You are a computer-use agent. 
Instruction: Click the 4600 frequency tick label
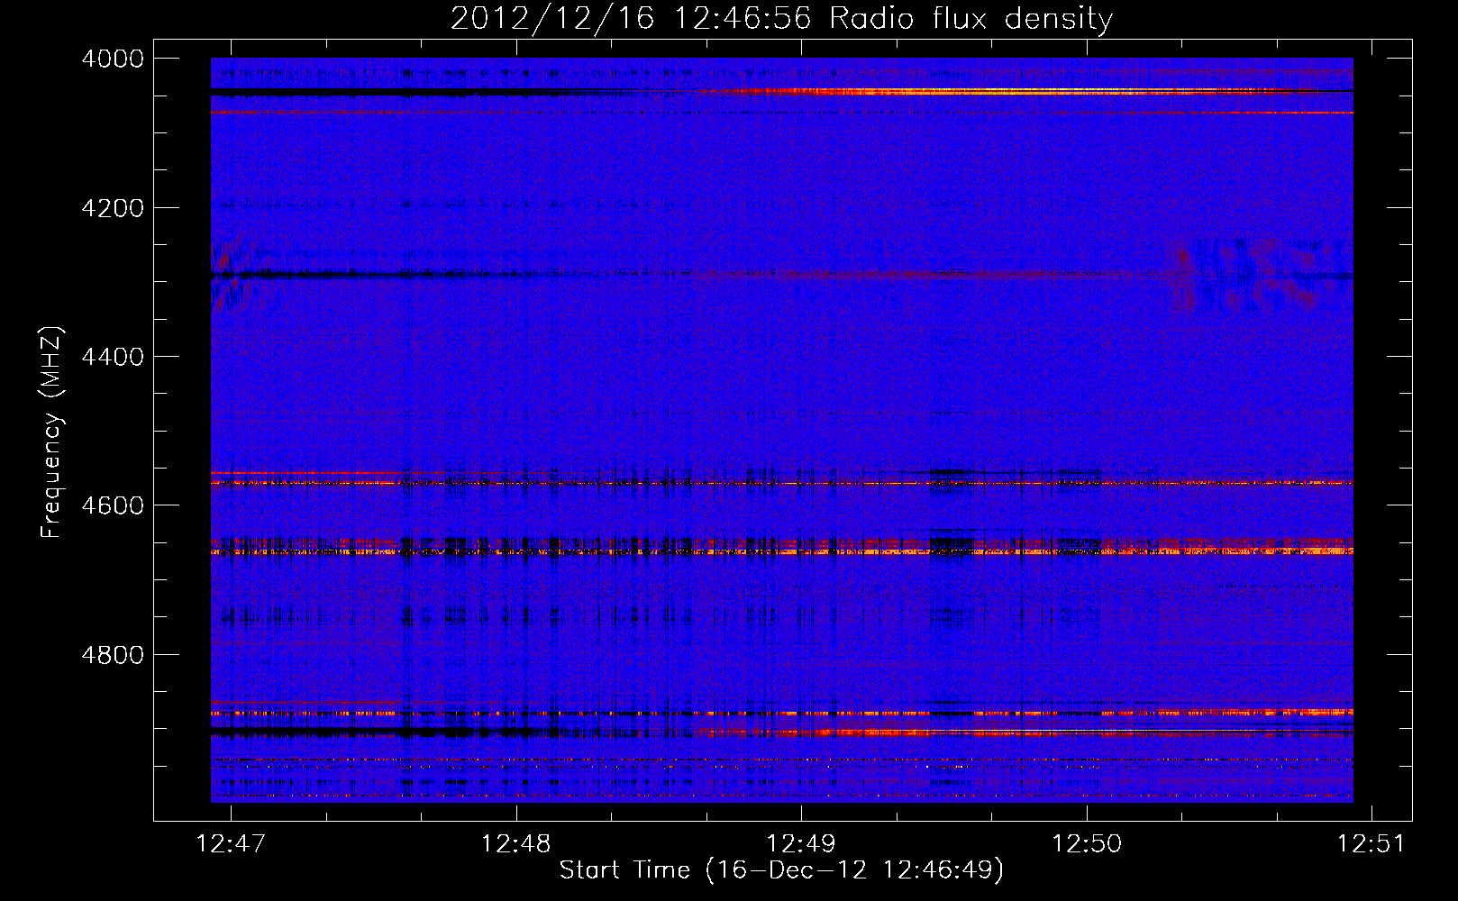(x=113, y=505)
